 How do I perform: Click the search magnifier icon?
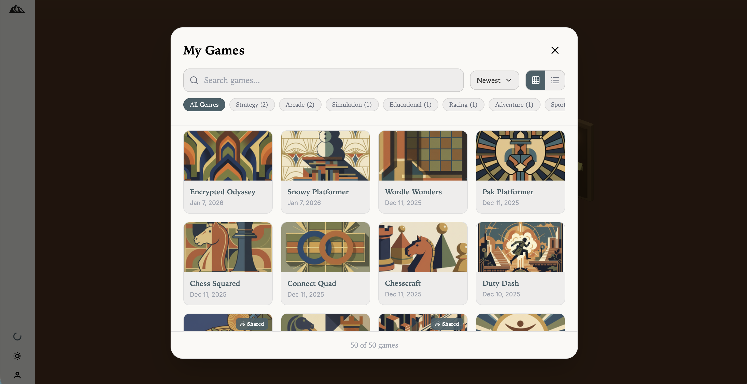tap(194, 80)
